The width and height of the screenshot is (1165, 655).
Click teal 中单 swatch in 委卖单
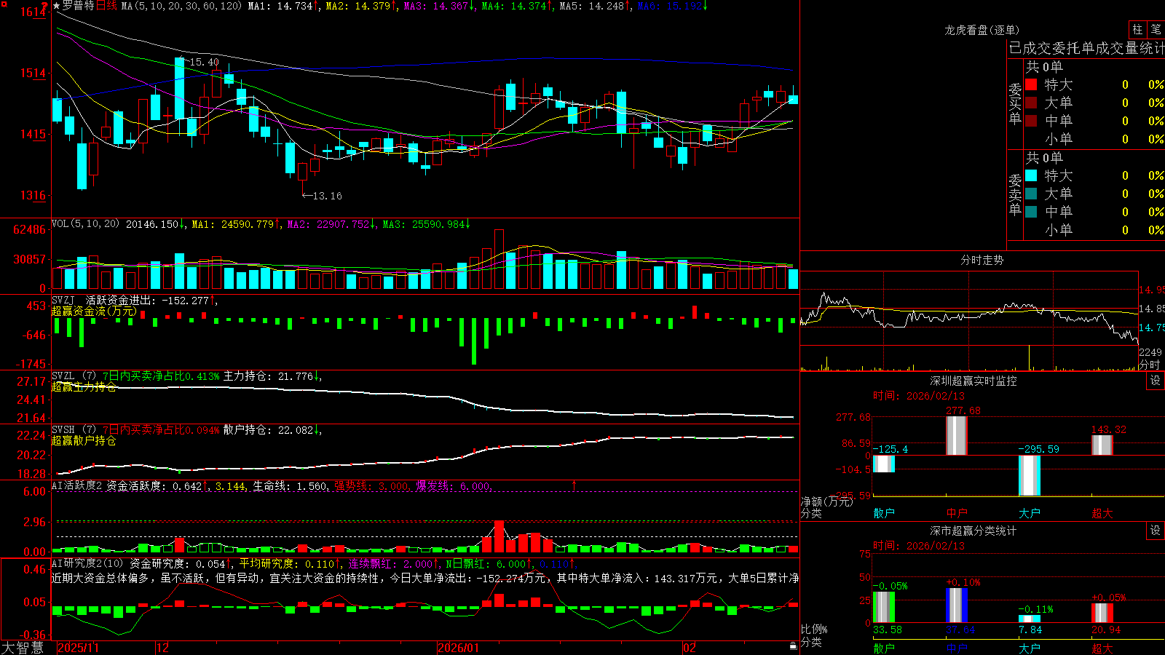point(1031,212)
